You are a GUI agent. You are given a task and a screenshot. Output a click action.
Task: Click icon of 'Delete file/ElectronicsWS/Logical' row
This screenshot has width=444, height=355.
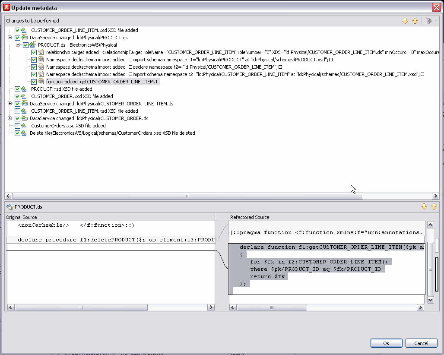pos(24,133)
